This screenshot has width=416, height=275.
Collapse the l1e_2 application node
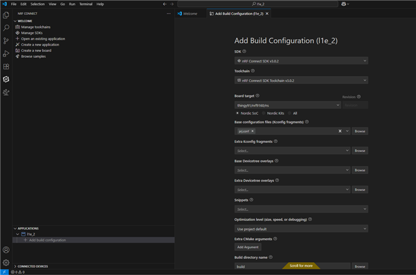(18, 234)
